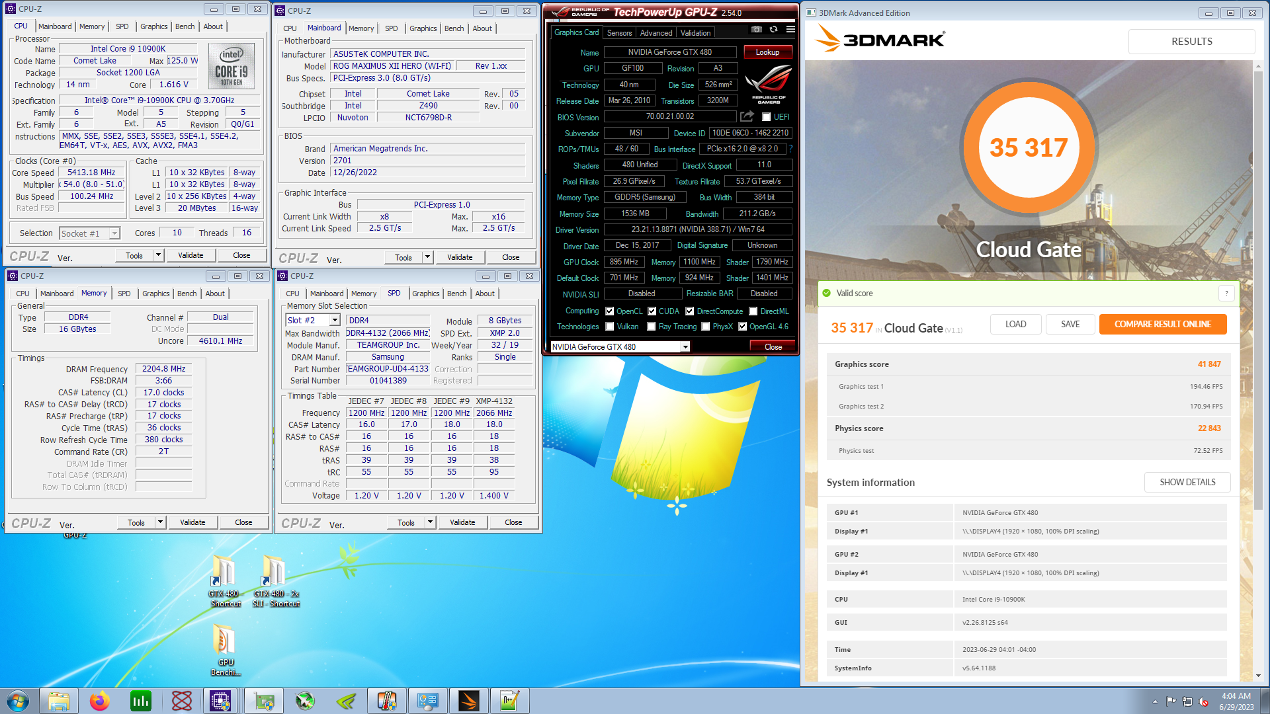Screen dimensions: 1270x714
Task: Show hidden tray icons arrow
Action: coord(1155,701)
